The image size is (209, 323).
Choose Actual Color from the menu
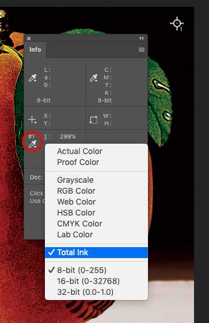[x=96, y=151]
